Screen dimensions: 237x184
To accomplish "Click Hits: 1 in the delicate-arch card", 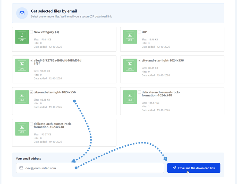I will 146,107.
